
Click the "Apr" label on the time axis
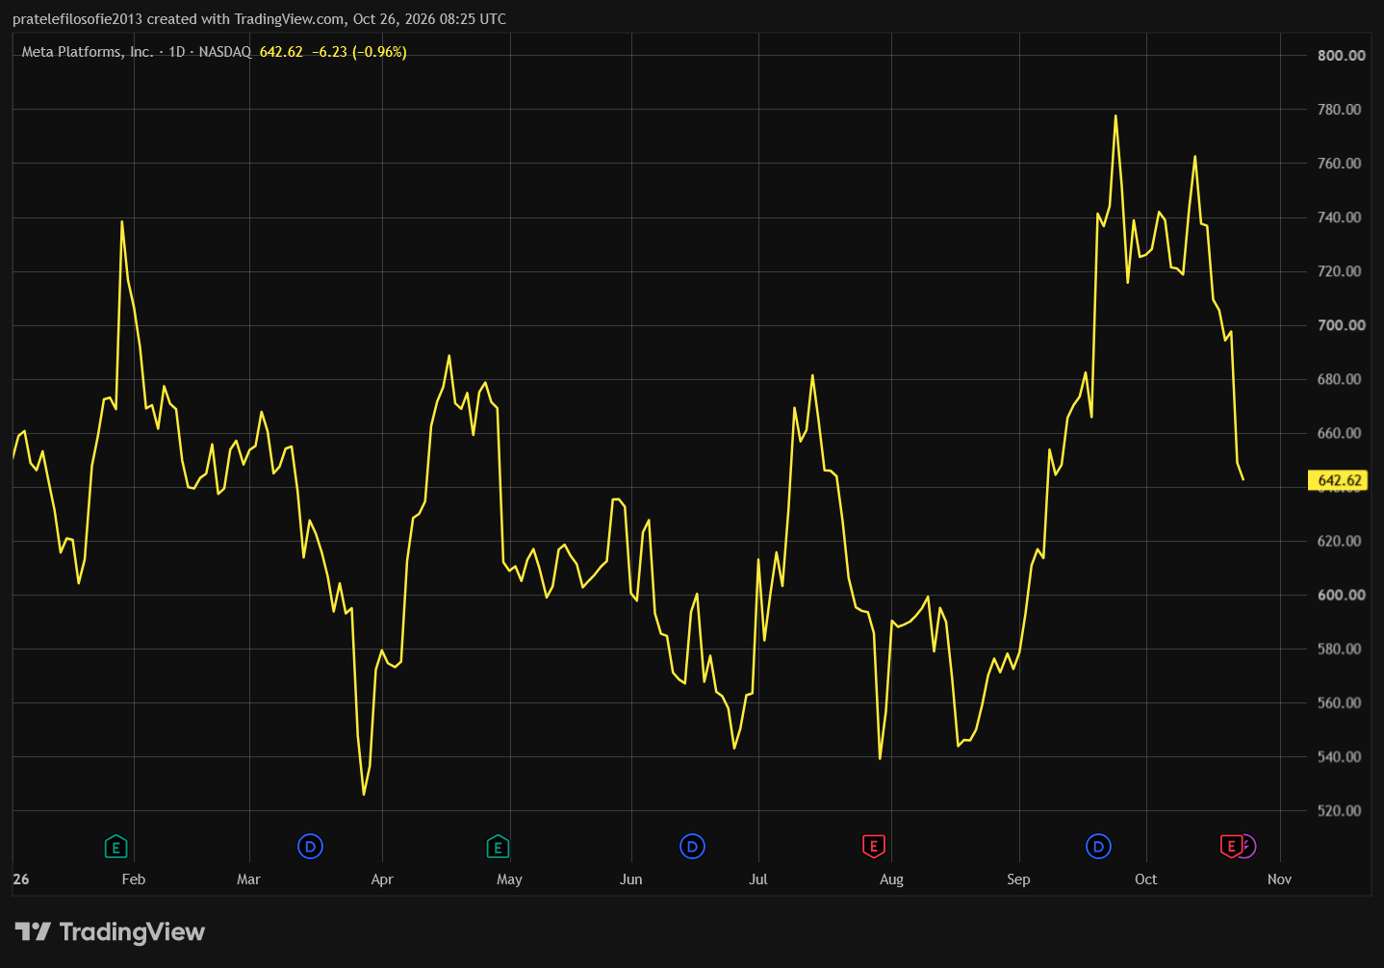[x=382, y=879]
